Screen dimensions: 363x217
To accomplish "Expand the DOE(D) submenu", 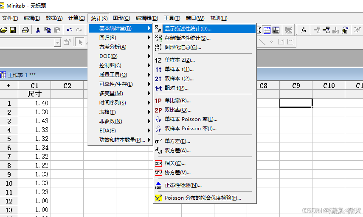I will pyautogui.click(x=121, y=56).
